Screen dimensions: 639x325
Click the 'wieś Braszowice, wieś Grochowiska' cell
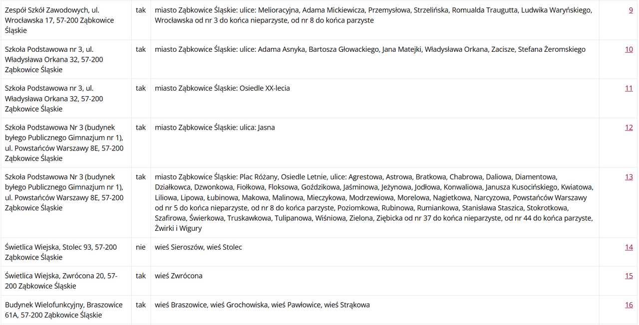point(375,310)
